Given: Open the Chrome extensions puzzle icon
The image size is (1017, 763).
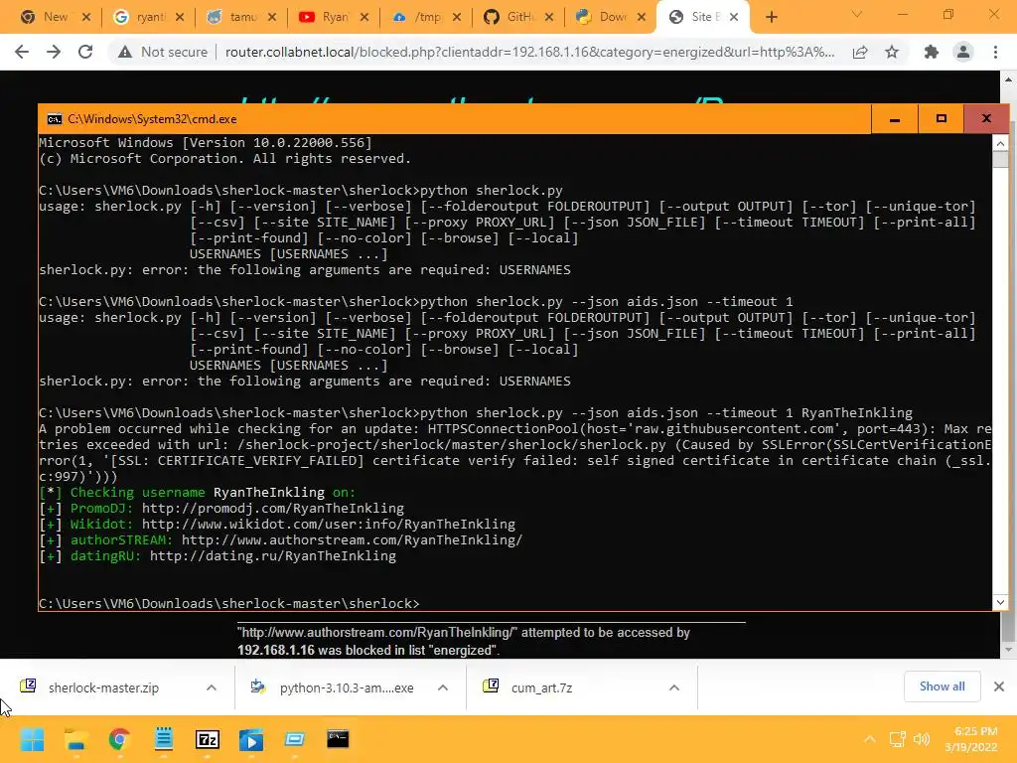Looking at the screenshot, I should coord(932,52).
